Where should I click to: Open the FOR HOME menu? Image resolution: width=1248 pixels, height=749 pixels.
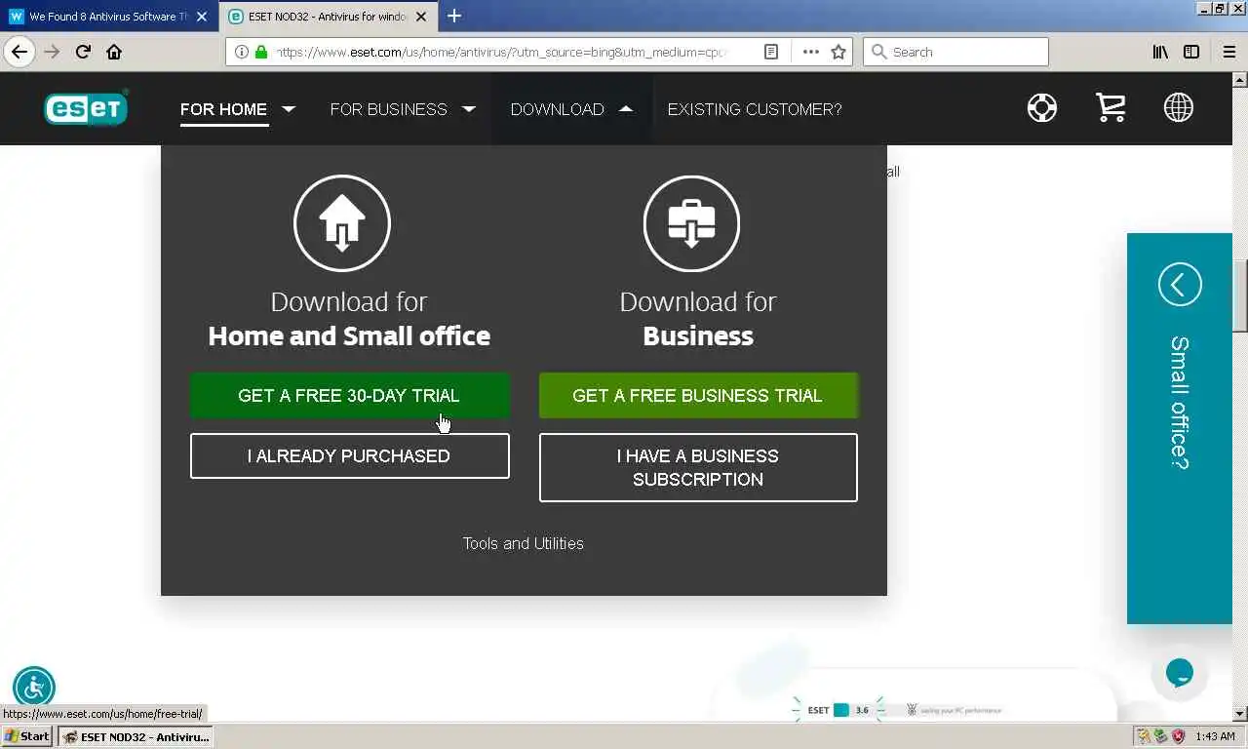(223, 109)
